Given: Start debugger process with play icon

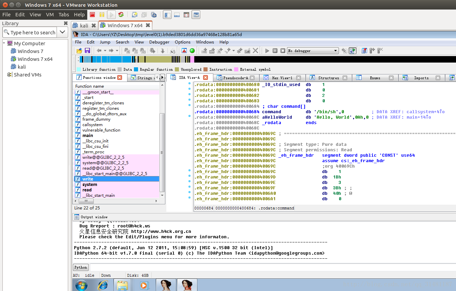Looking at the screenshot, I should coord(267,51).
